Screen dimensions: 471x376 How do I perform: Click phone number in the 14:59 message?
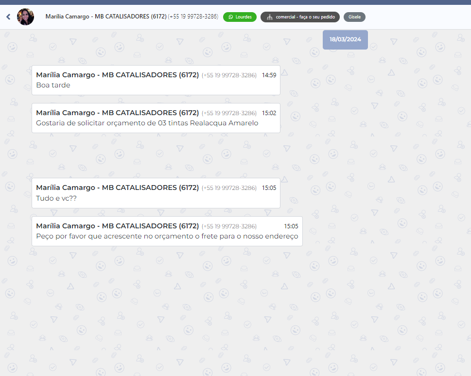229,75
